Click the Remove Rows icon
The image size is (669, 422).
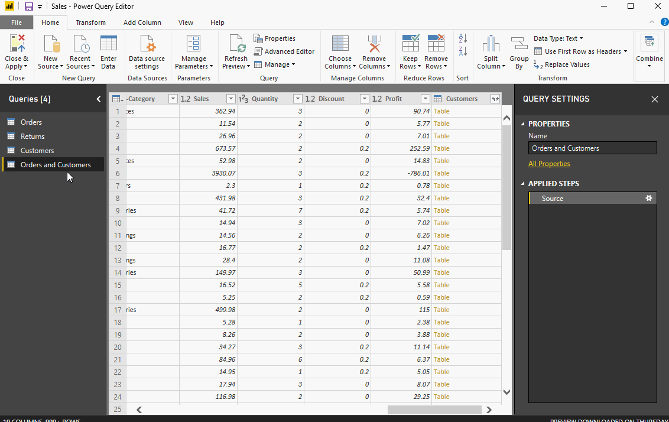[x=436, y=44]
